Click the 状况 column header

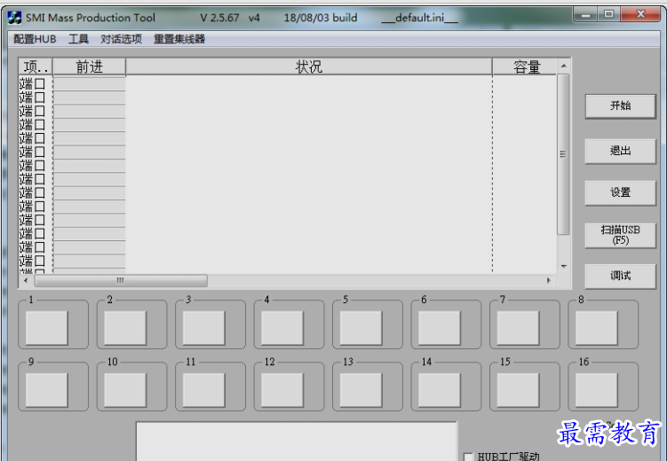pos(309,66)
